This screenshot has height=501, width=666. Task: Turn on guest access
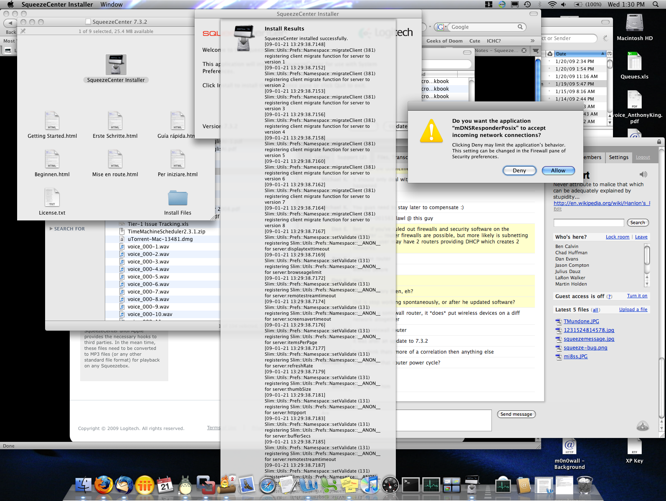(637, 296)
